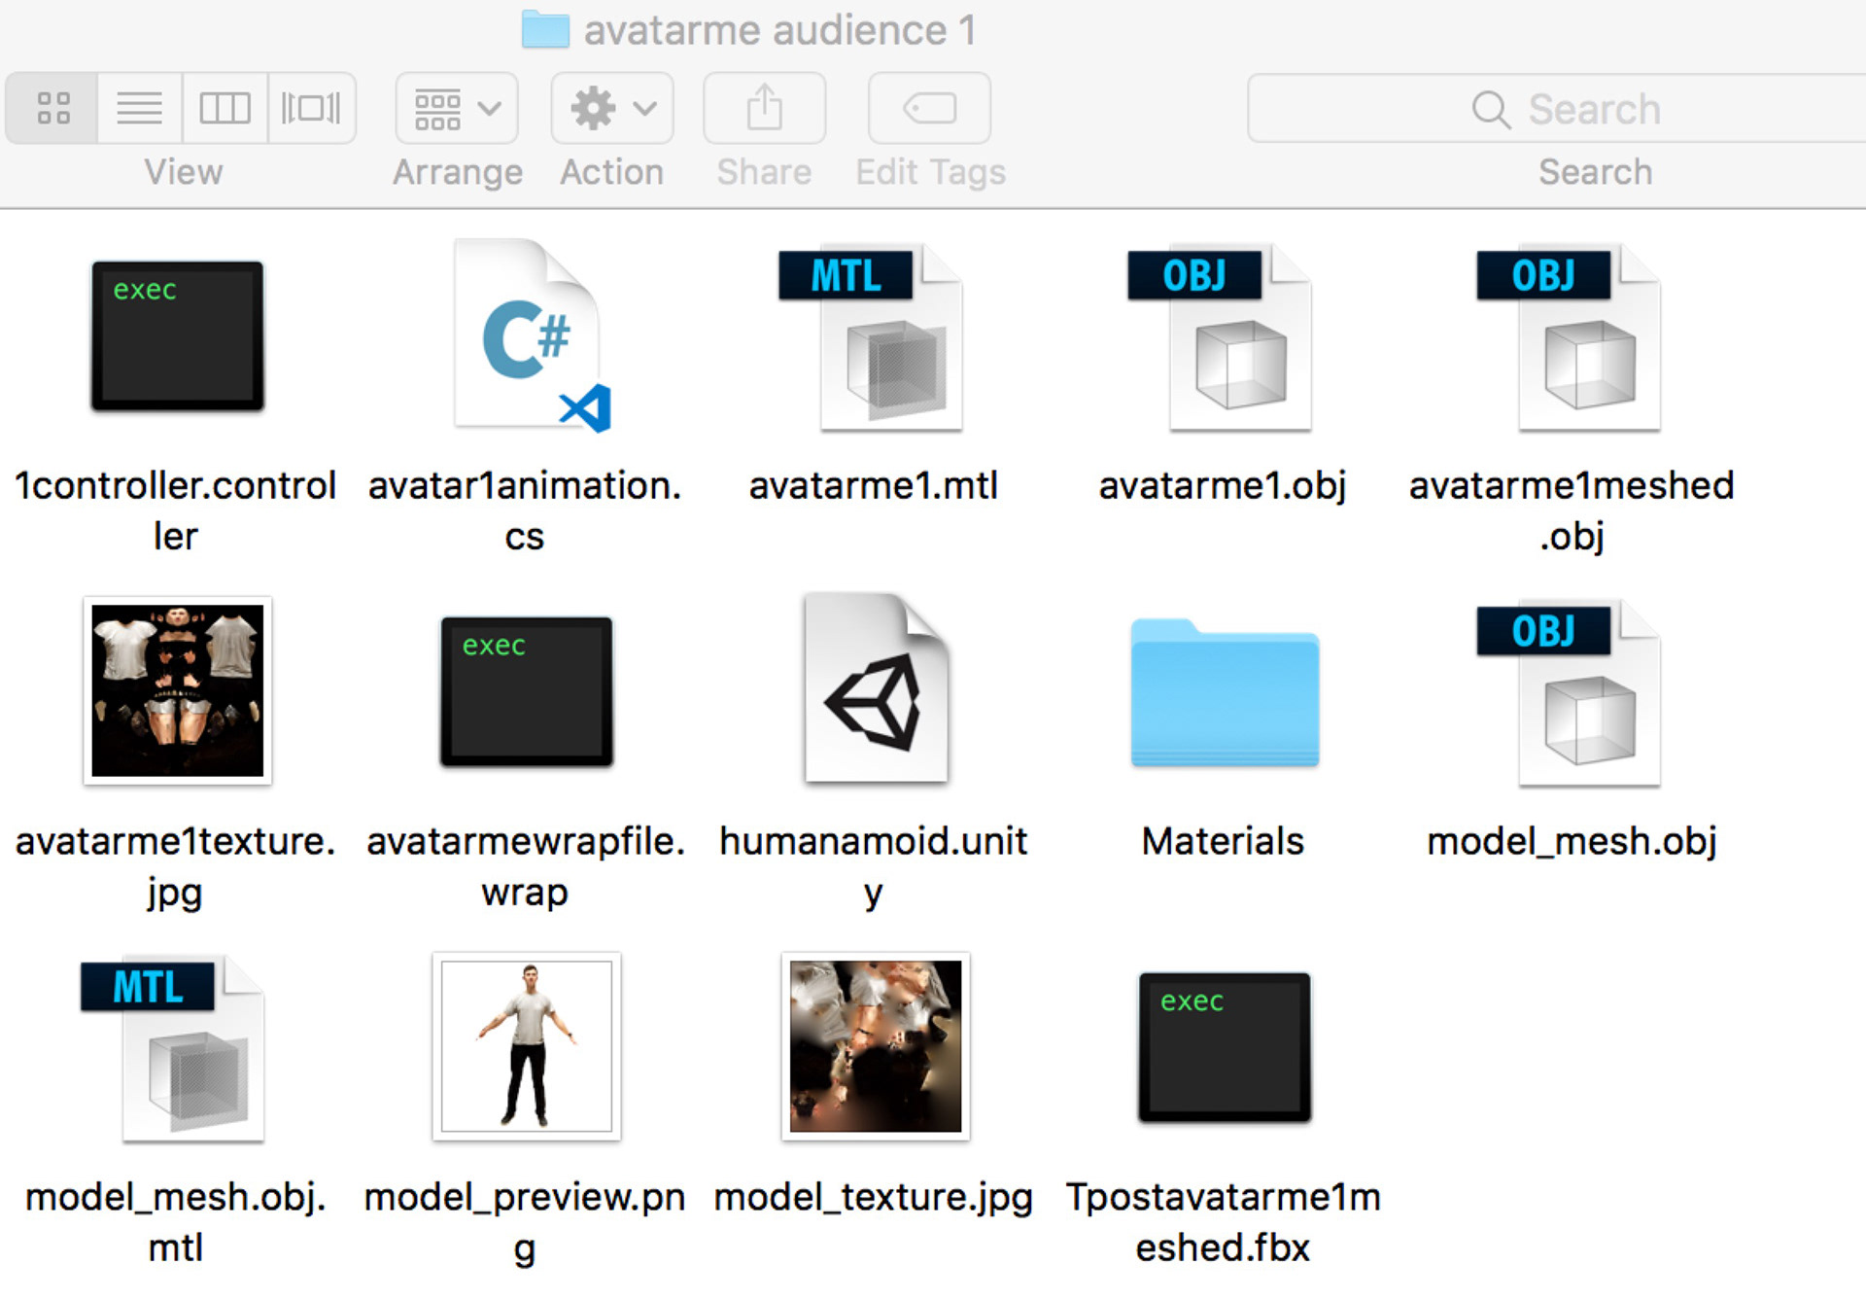Select the avatar1animation.cs C# file icon

(530, 336)
